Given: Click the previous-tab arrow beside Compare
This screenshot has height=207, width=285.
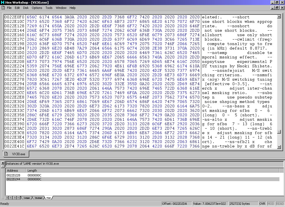Looking at the screenshot, I should pos(11,198).
